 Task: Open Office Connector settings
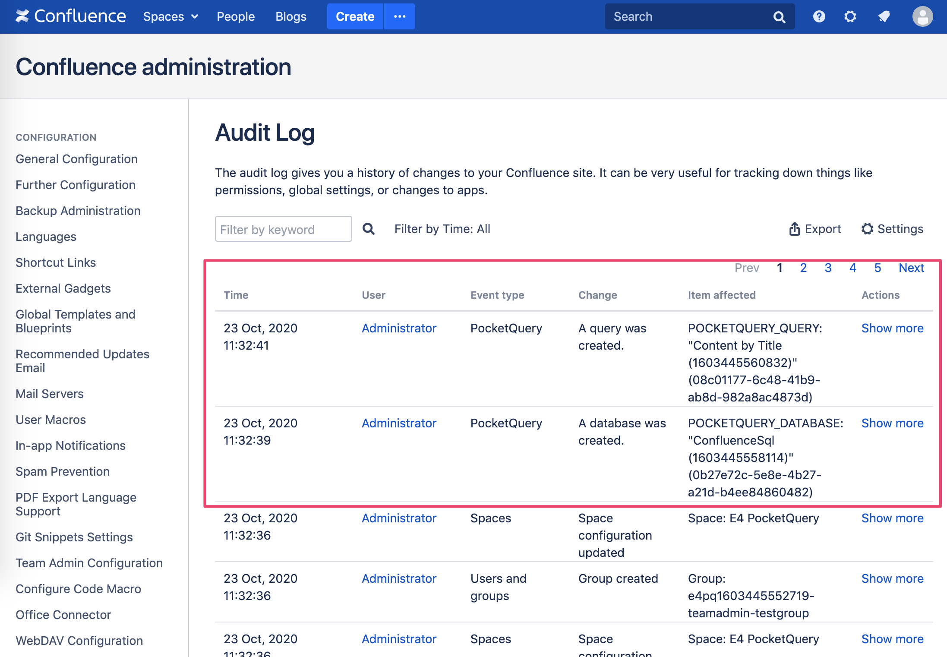point(63,615)
